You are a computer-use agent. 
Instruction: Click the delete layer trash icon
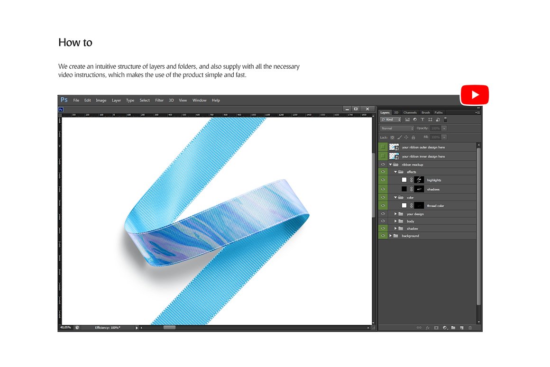(470, 328)
